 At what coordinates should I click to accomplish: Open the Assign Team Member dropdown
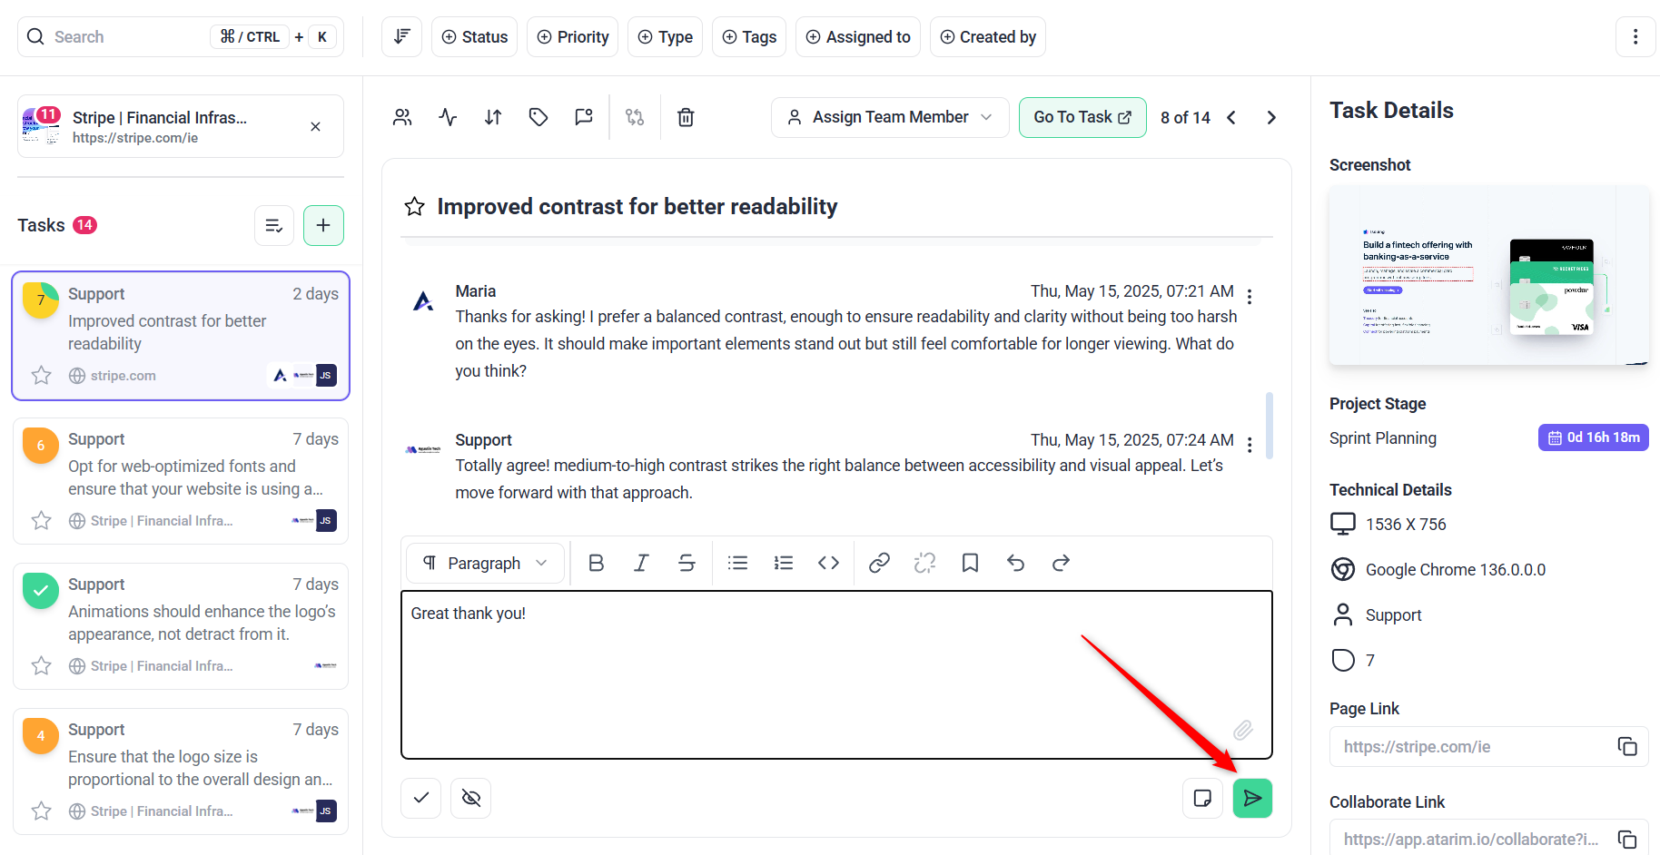point(890,117)
